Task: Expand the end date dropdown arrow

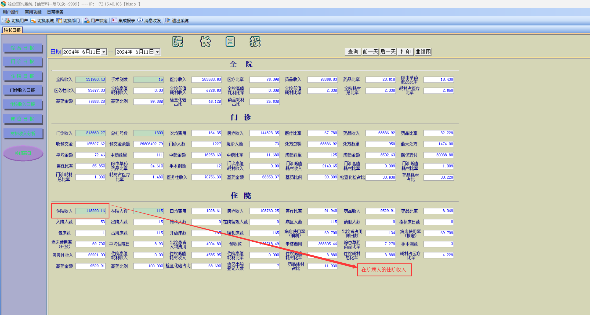Action: 157,52
